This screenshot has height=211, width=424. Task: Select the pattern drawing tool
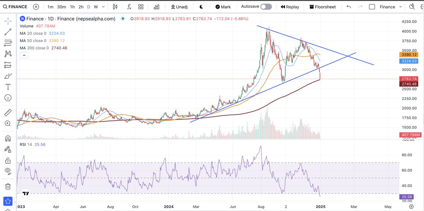pyautogui.click(x=8, y=54)
